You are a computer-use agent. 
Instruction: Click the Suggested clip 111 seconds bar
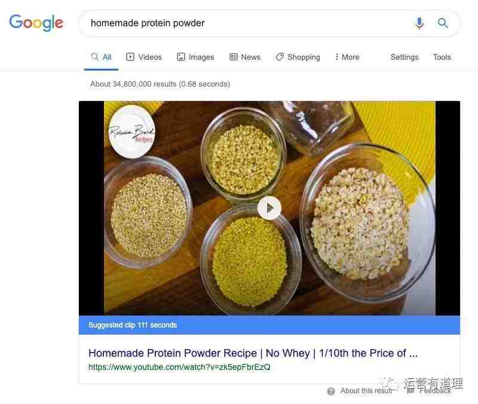pyautogui.click(x=269, y=325)
